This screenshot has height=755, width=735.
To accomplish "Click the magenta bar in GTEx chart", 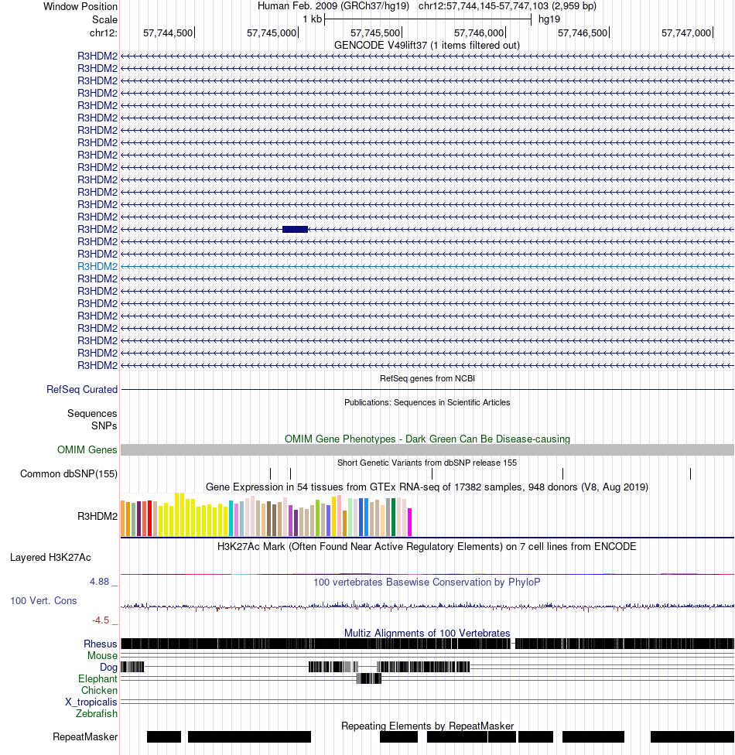I will coord(410,522).
